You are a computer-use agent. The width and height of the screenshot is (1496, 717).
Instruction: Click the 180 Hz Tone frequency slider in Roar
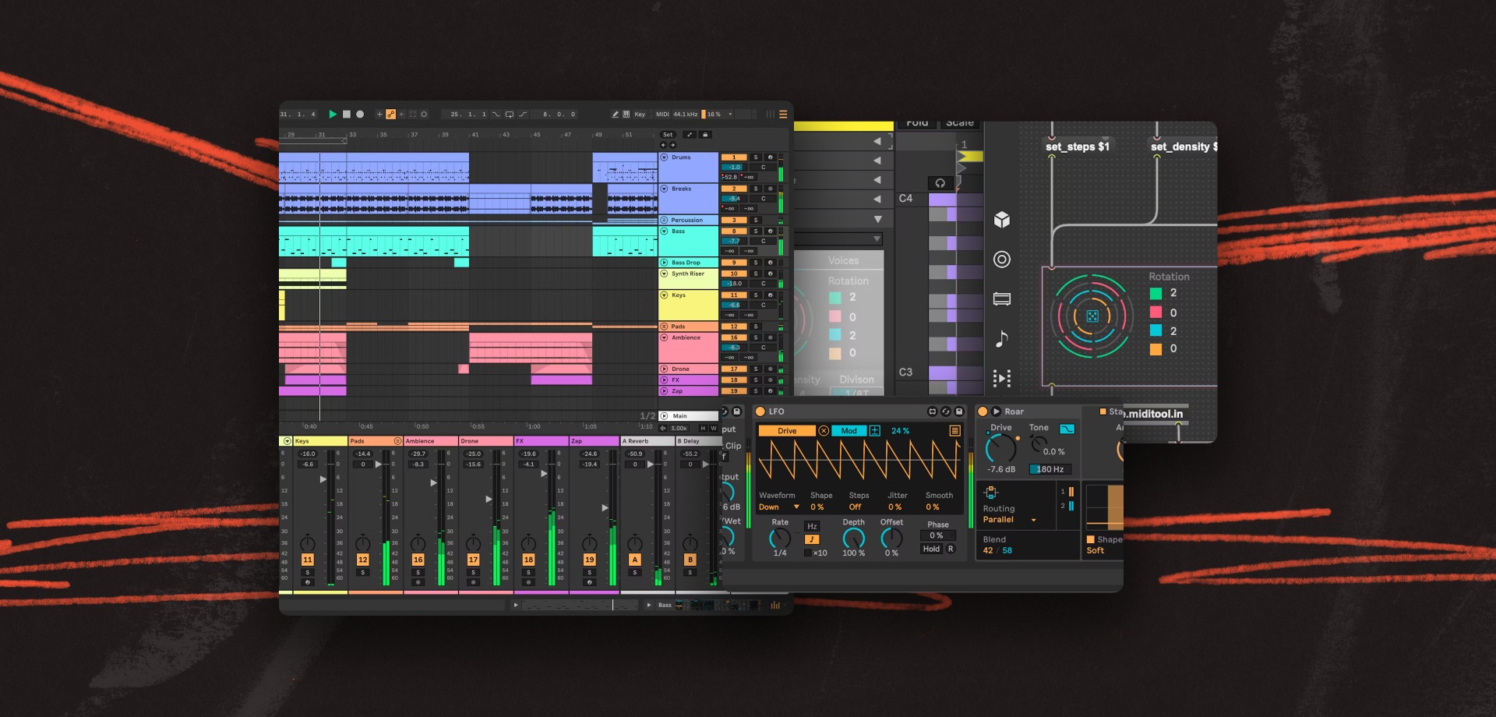click(x=1050, y=469)
